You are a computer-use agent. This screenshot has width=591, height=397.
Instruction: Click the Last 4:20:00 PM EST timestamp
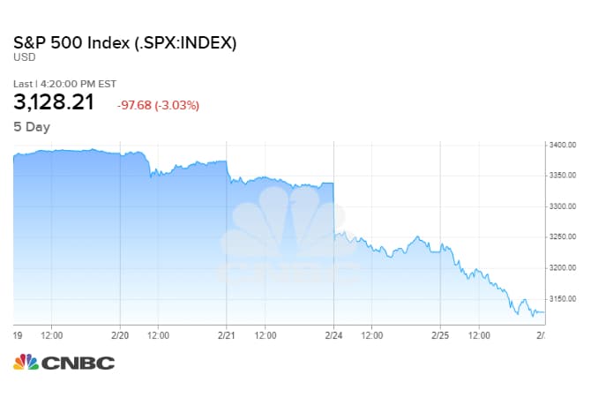64,84
